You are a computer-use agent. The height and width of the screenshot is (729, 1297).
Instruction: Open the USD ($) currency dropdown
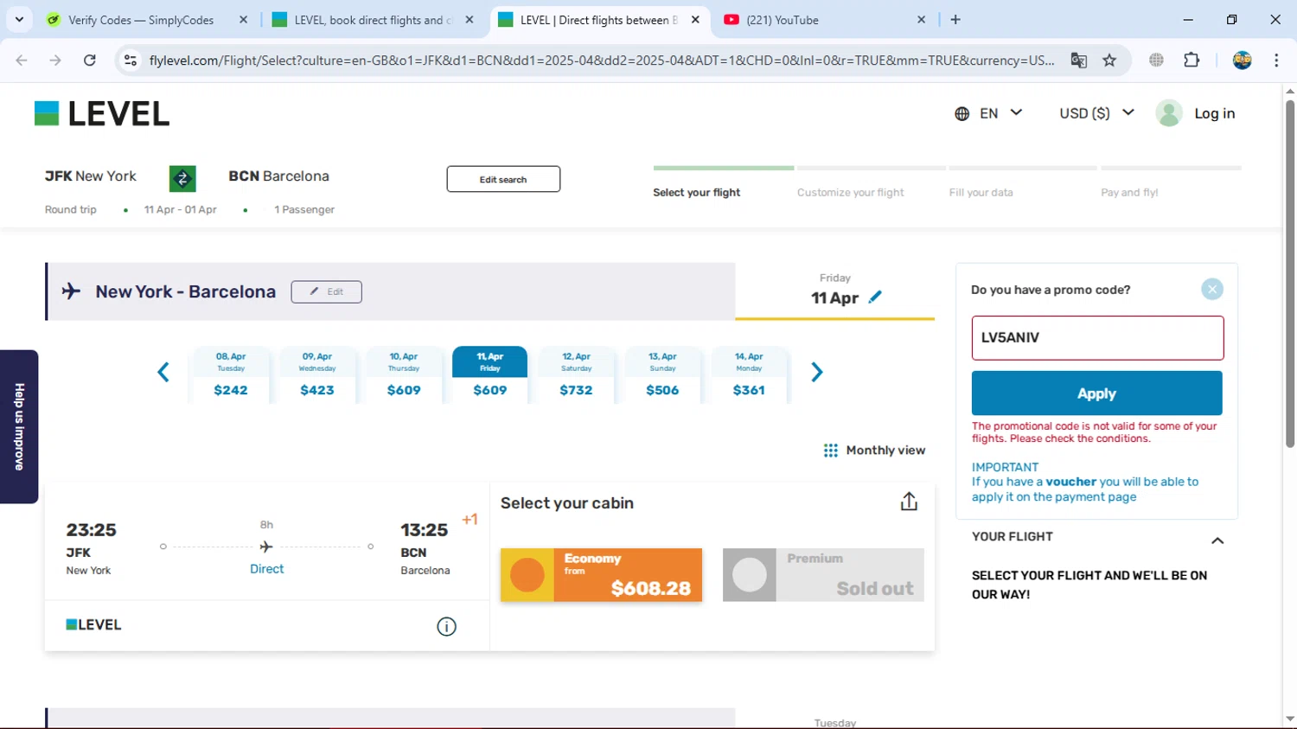[1097, 113]
